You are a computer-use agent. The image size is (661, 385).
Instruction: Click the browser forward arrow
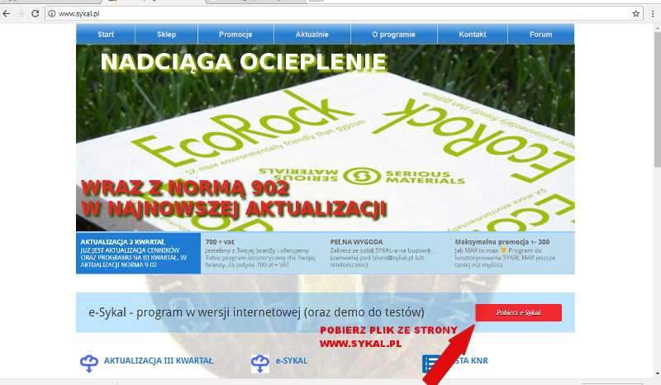coord(21,13)
